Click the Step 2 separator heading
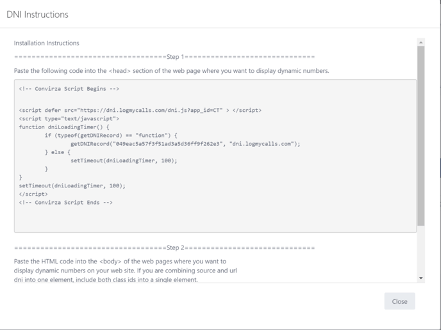The width and height of the screenshot is (441, 330). coord(165,247)
